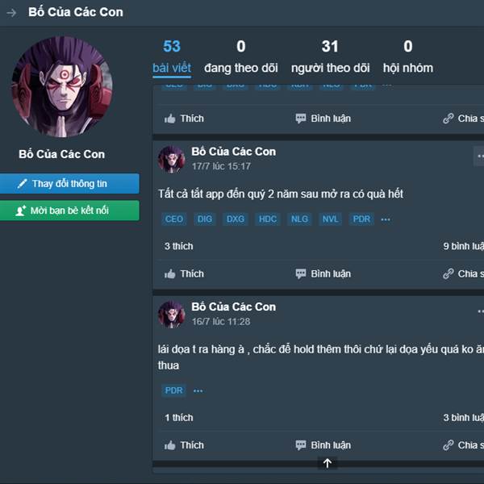Open the NVL stock tag
This screenshot has height=484, width=484.
click(x=330, y=219)
